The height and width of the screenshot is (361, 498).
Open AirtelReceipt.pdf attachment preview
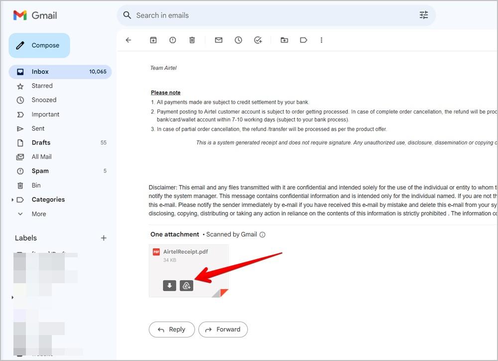point(189,271)
